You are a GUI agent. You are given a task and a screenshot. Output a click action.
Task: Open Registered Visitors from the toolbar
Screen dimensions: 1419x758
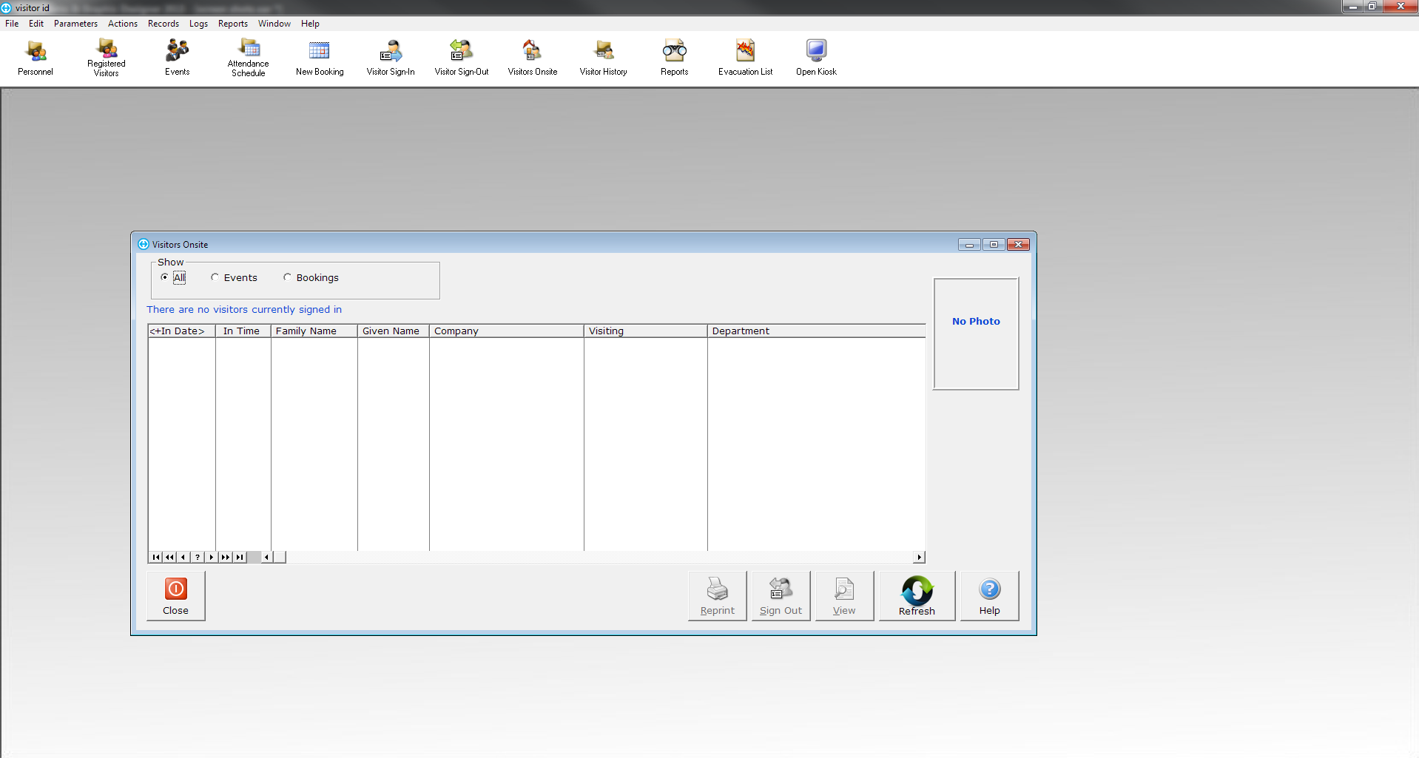pyautogui.click(x=107, y=58)
